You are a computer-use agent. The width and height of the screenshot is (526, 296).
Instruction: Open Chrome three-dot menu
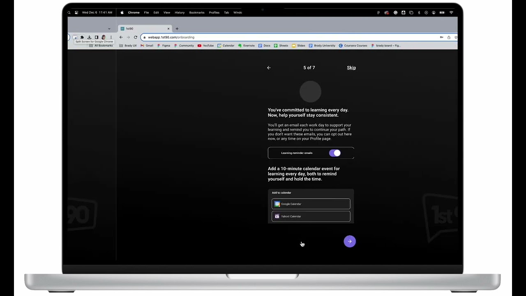(x=111, y=37)
